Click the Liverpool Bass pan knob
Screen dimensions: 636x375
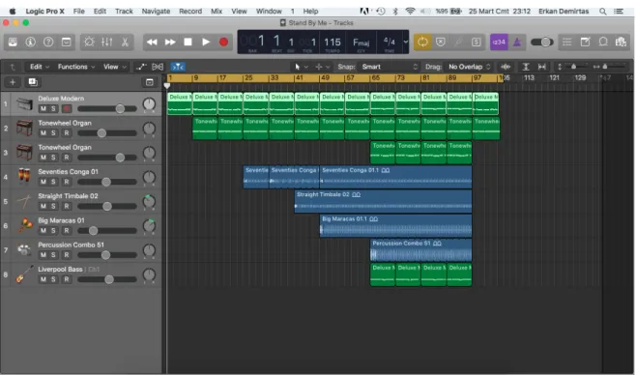149,274
